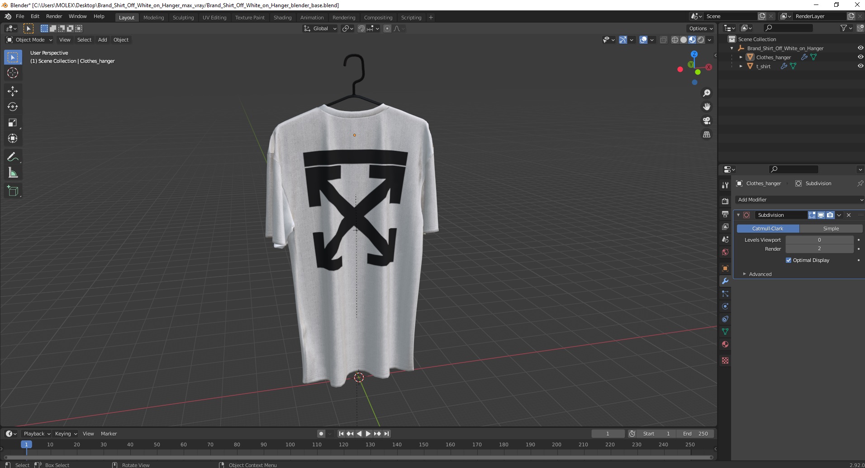The image size is (865, 468).
Task: Open the World properties tab
Action: (725, 252)
